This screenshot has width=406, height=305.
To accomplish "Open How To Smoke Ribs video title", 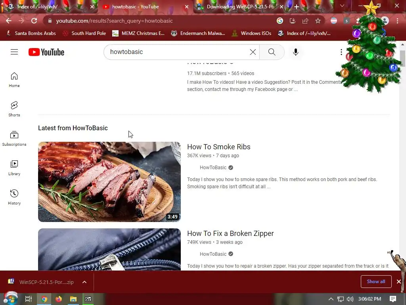I will (x=218, y=147).
